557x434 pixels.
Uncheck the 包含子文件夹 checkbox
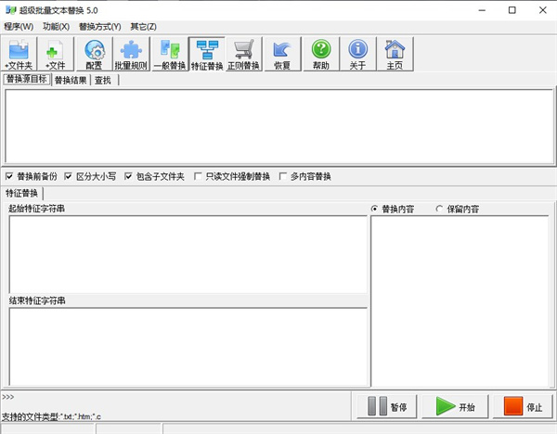[154, 176]
